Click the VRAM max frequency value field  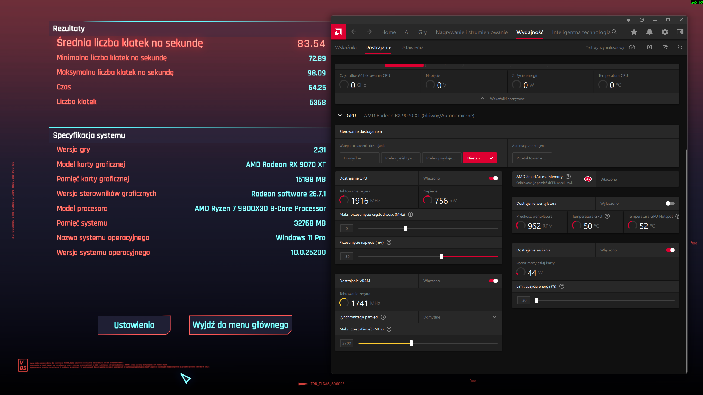point(346,343)
